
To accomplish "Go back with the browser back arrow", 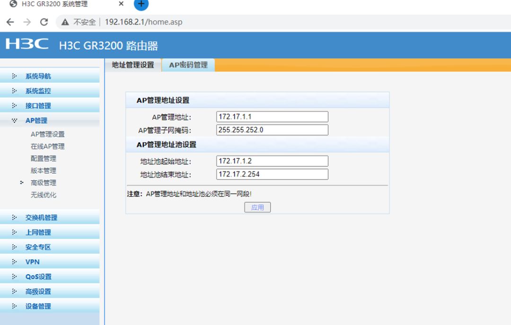I will point(10,22).
